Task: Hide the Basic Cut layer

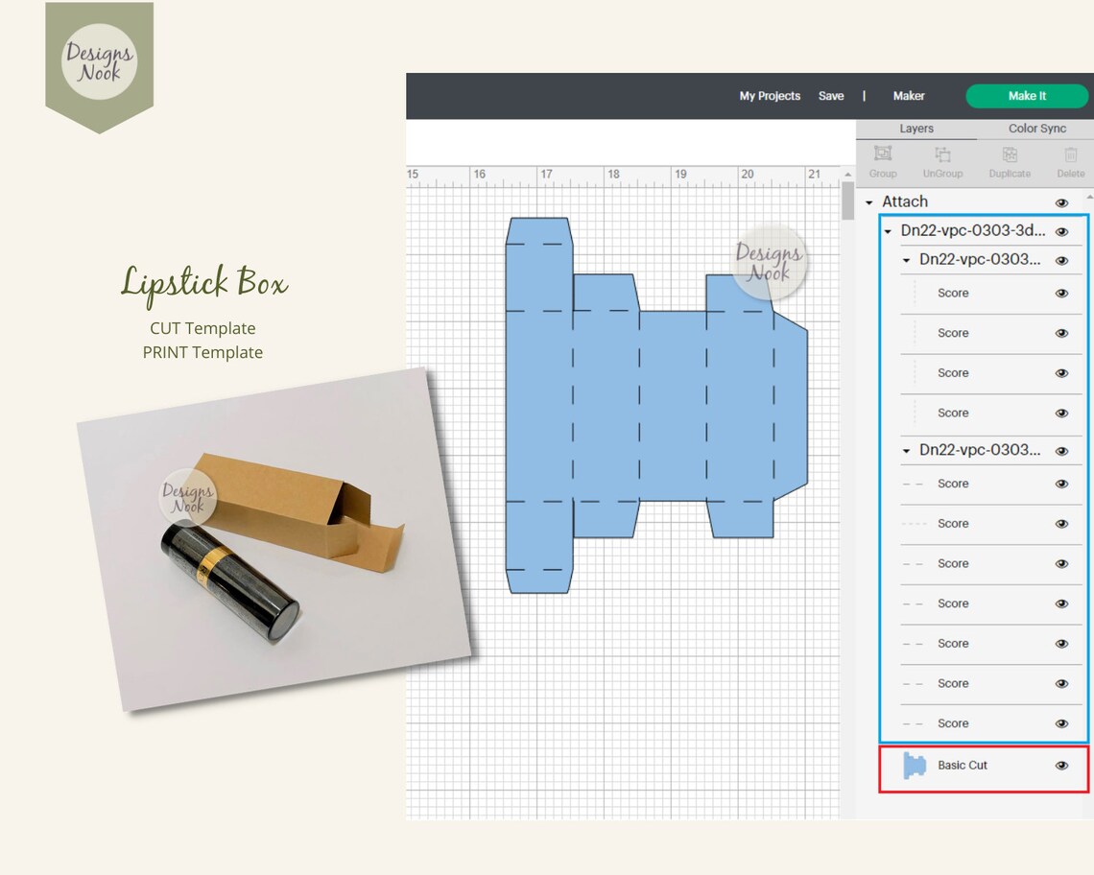Action: [x=1061, y=765]
